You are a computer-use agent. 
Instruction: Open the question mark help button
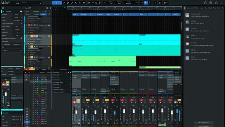[x=155, y=3]
